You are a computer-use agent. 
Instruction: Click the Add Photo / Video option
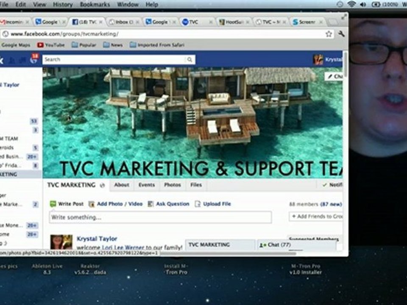(115, 204)
